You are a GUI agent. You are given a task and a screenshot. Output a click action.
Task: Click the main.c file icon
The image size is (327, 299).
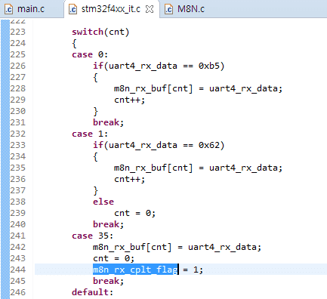click(9, 9)
